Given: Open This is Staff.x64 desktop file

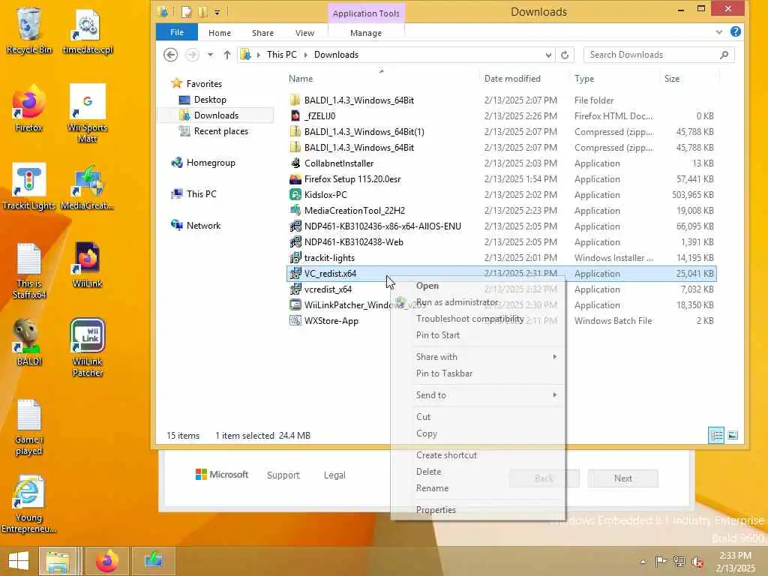Looking at the screenshot, I should click(x=28, y=271).
